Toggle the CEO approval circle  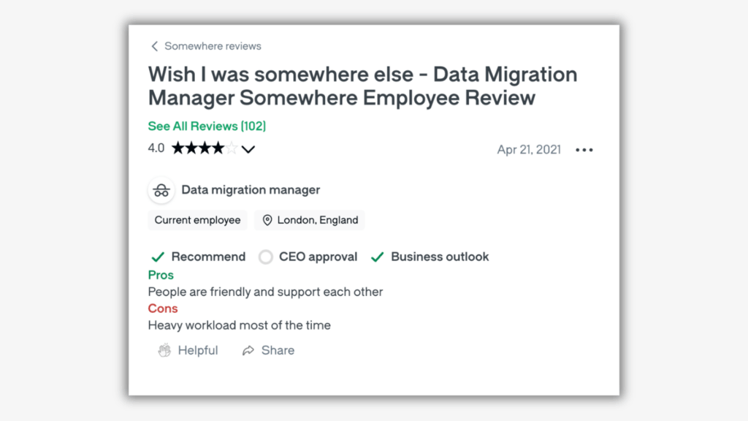(x=265, y=257)
